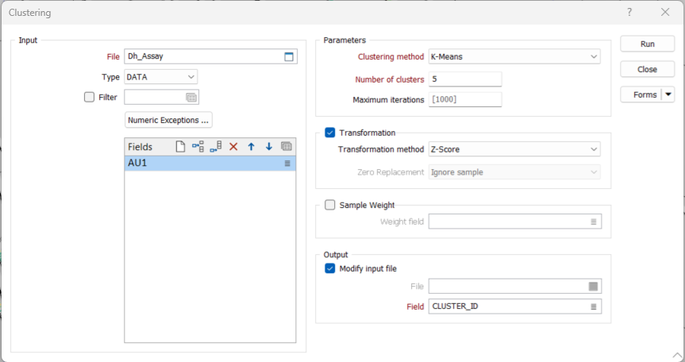
Task: Click the file browse icon in Dh_Assay field
Action: [x=289, y=56]
